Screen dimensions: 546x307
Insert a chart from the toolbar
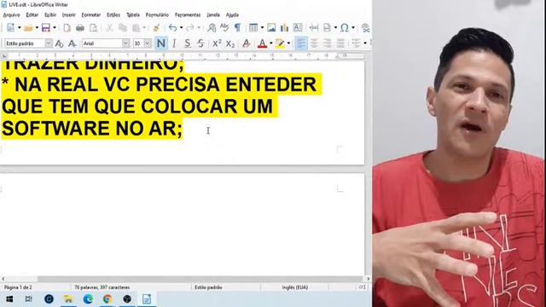(x=284, y=27)
